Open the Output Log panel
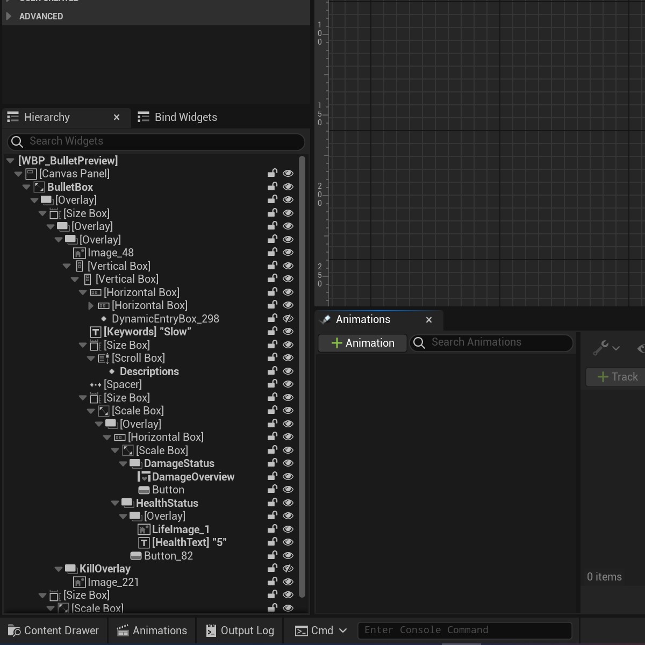Screen dimensions: 645x645 click(x=240, y=630)
